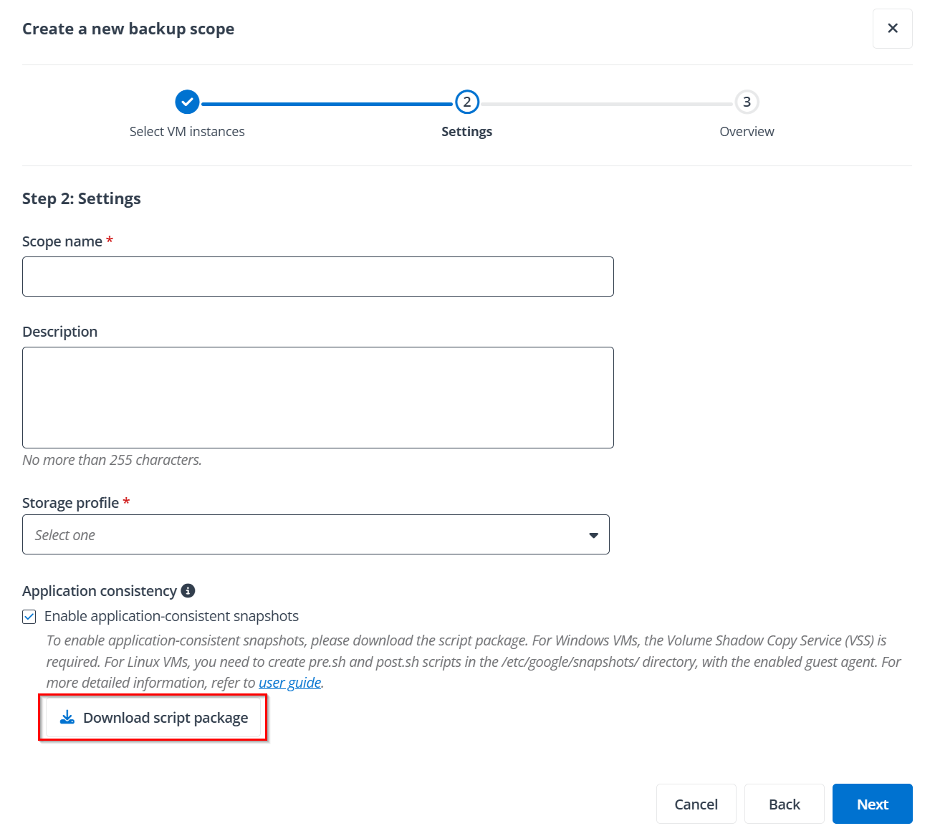Click the Select one placeholder text
Screen dimensions: 935x836
coord(65,535)
